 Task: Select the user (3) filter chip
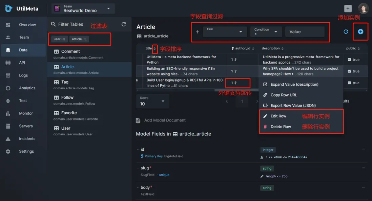[59, 39]
